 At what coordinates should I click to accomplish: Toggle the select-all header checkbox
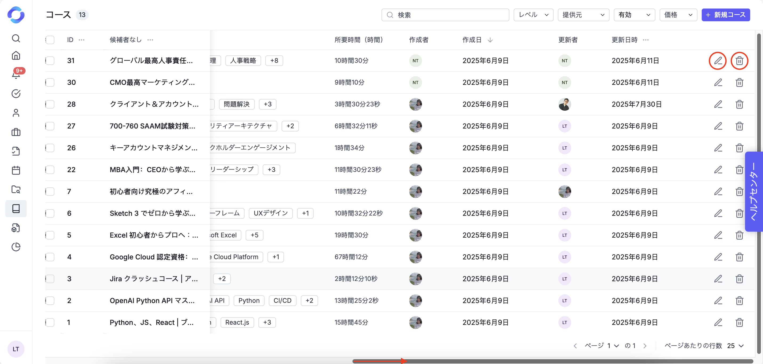tap(50, 40)
